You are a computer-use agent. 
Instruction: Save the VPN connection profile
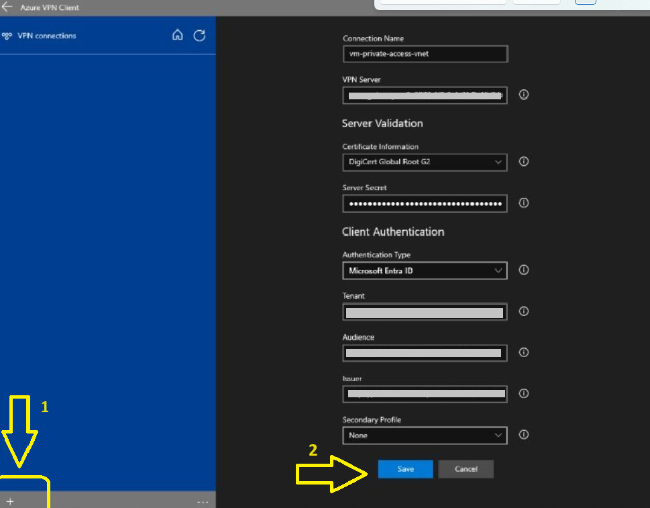tap(405, 469)
